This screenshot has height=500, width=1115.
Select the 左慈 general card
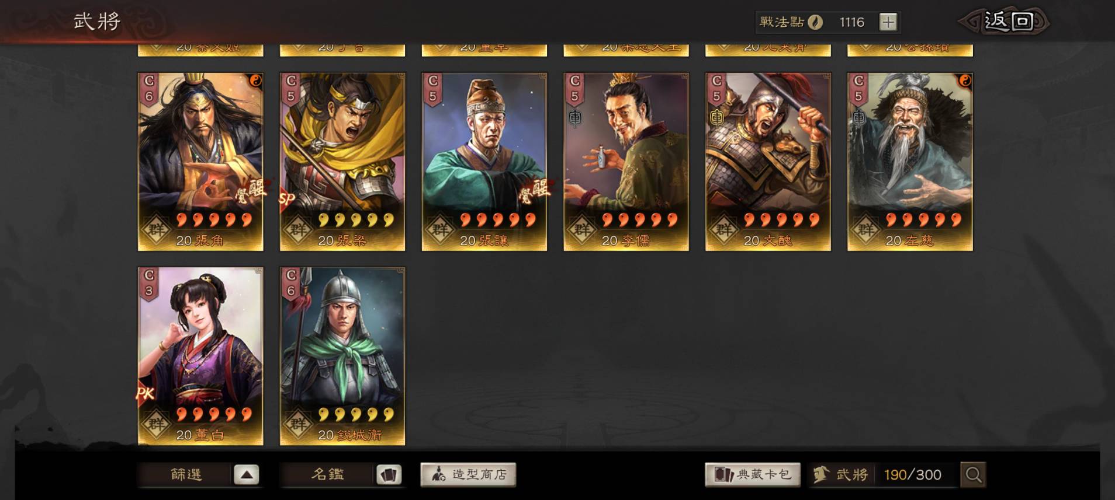[x=910, y=162]
